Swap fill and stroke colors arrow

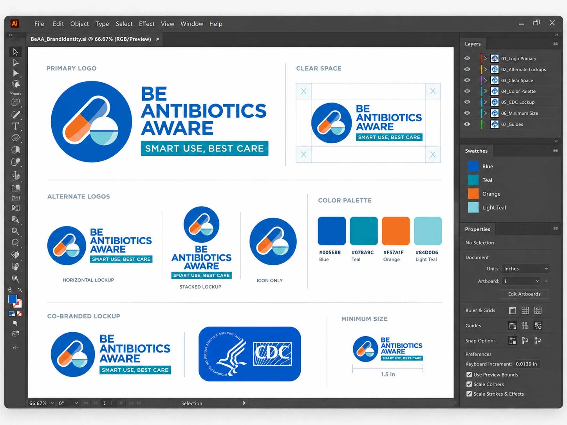pyautogui.click(x=20, y=290)
